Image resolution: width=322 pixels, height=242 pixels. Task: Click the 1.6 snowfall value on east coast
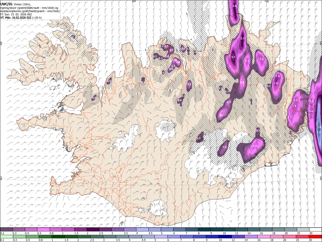[294, 106]
